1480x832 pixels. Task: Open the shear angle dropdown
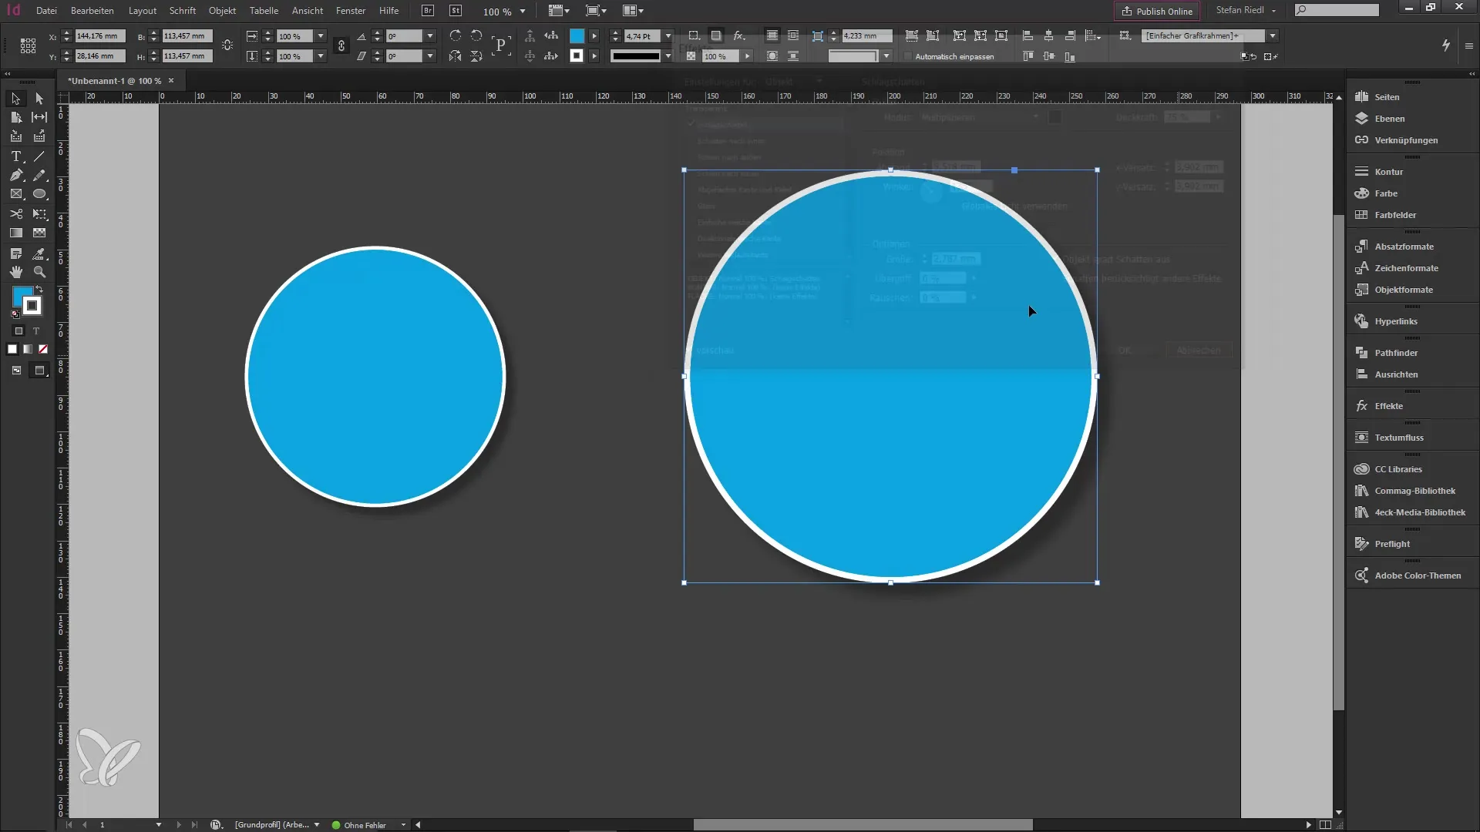click(430, 56)
